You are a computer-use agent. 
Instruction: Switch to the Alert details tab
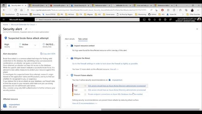[x=70, y=39]
